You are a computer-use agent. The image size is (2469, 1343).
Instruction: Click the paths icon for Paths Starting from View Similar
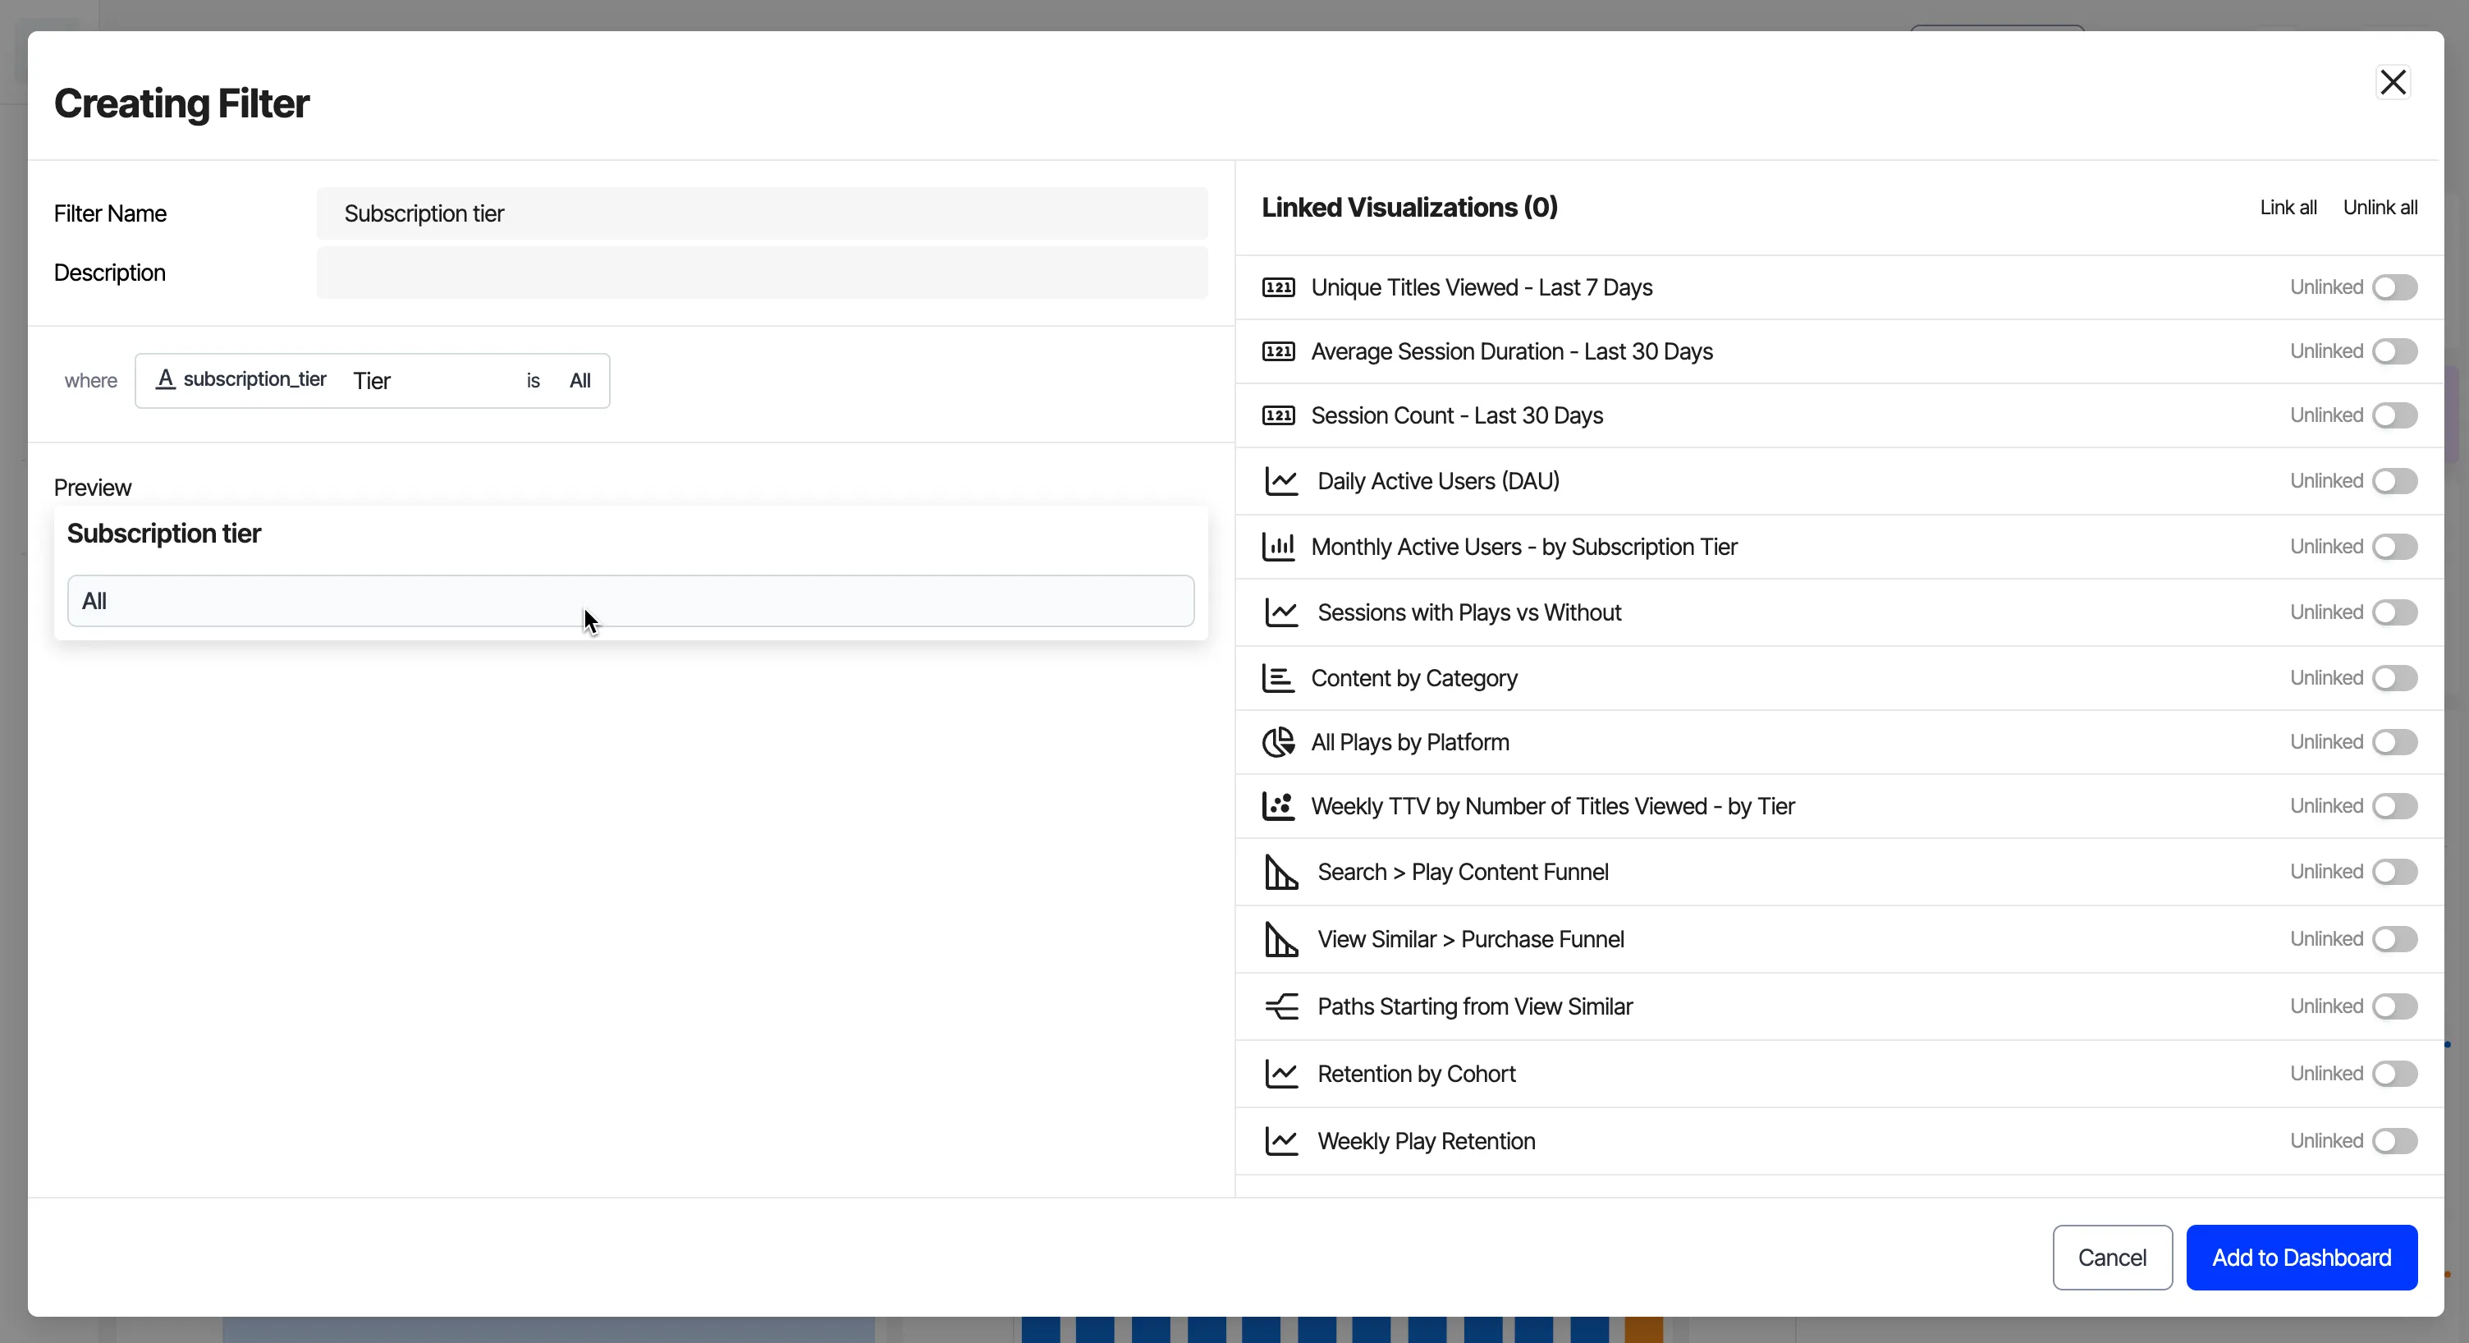click(1280, 1006)
